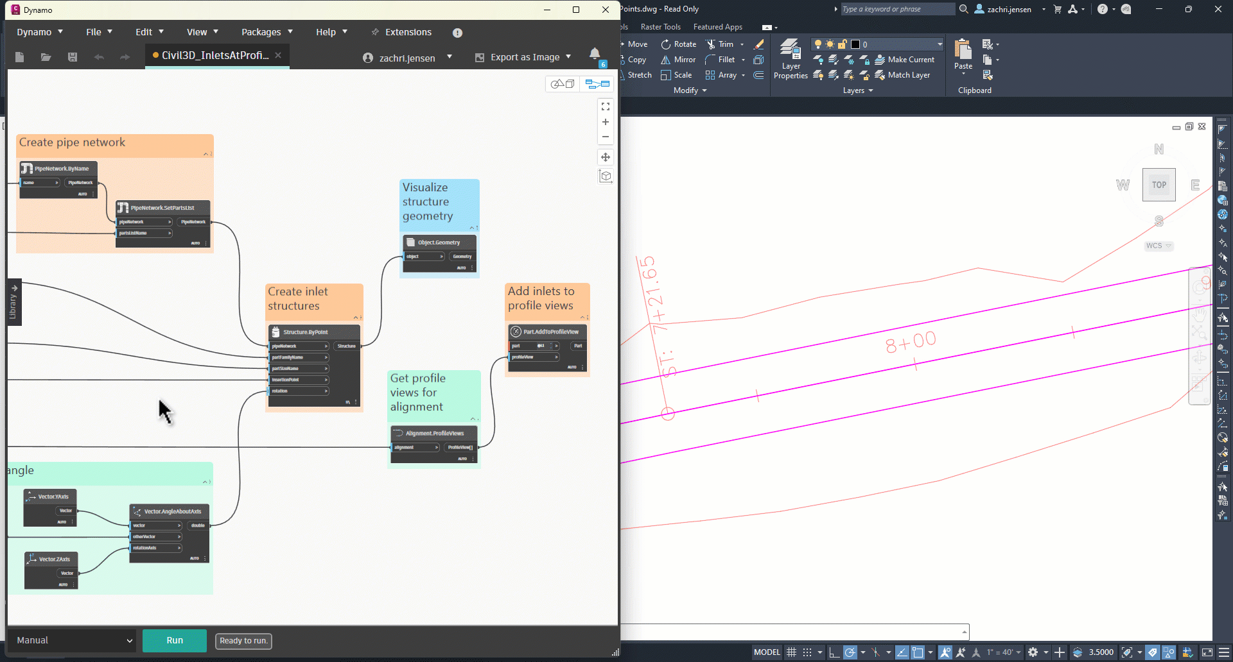Image resolution: width=1233 pixels, height=662 pixels.
Task: Open the Dynamo notifications bell
Action: [595, 54]
